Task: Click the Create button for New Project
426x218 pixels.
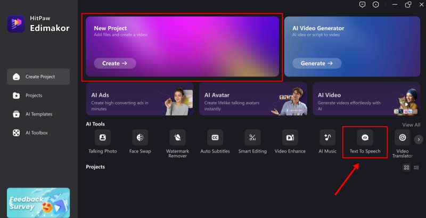Action: coord(115,63)
